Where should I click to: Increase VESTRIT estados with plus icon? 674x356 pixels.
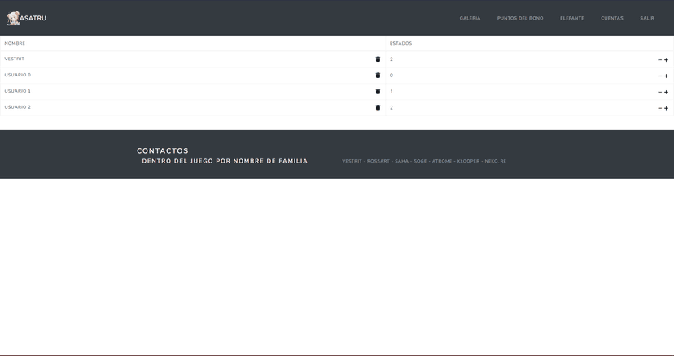coord(666,60)
